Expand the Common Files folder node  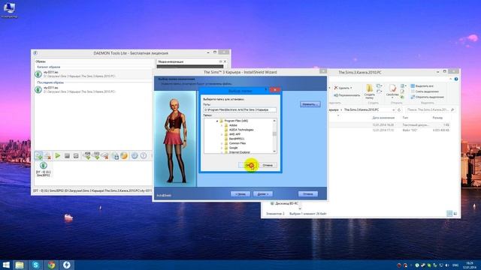coord(222,143)
